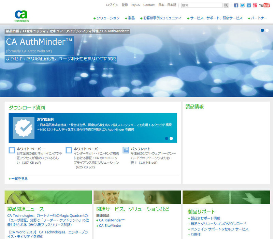Viewport: 273px width, 239px height.
Task: Select second download carousel dot
Action: click(x=171, y=138)
